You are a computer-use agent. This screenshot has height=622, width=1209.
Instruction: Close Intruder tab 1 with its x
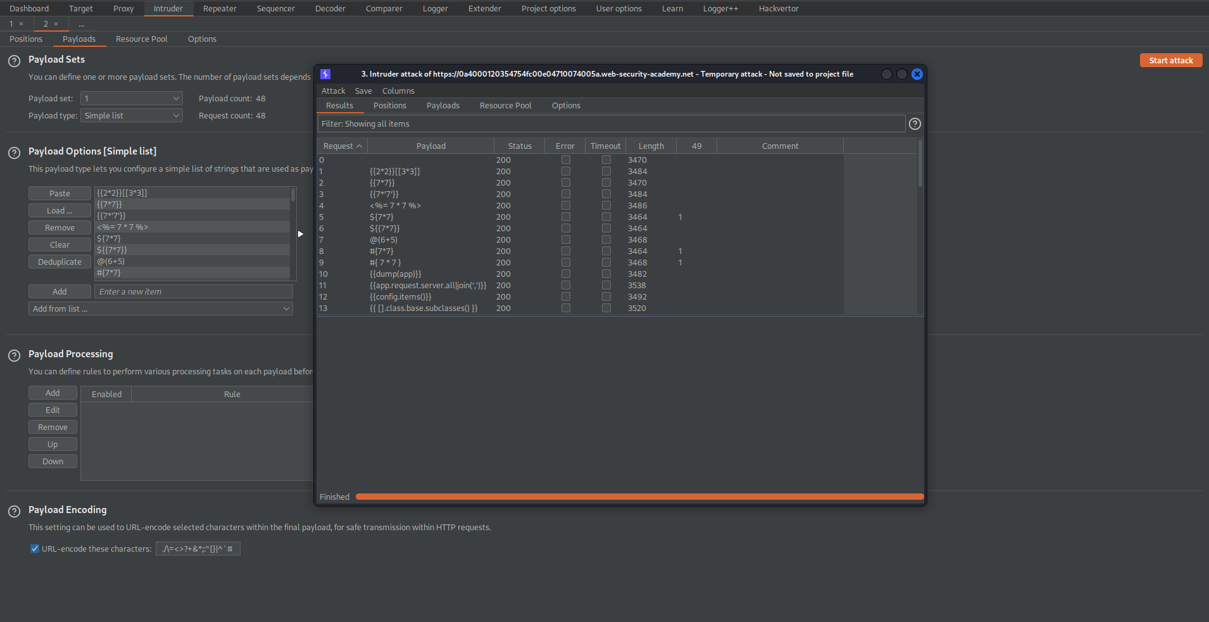[x=22, y=24]
